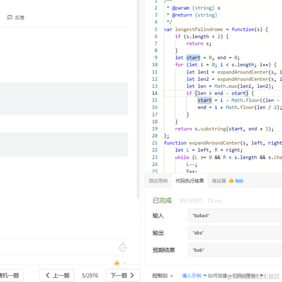Select the 代码执行结果 tab
Screen dimensions: 282x282
[x=189, y=181]
